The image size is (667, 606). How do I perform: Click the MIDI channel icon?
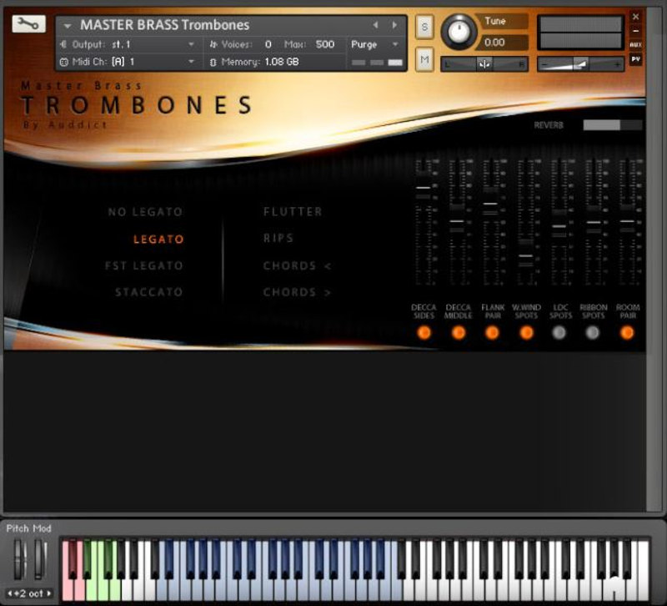click(64, 62)
